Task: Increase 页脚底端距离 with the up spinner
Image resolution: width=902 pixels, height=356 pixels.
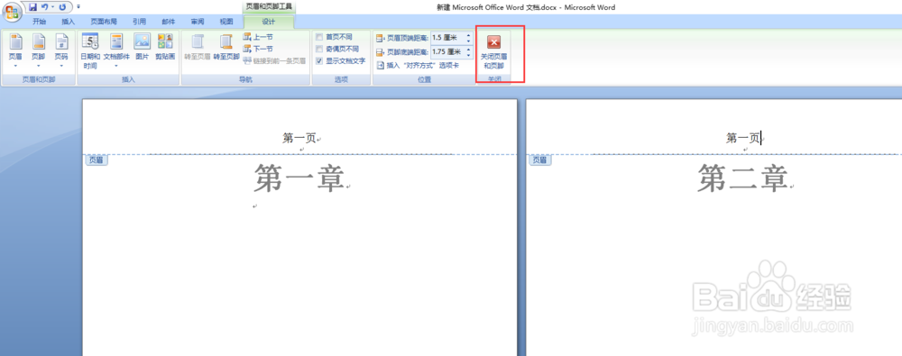Action: pyautogui.click(x=468, y=49)
